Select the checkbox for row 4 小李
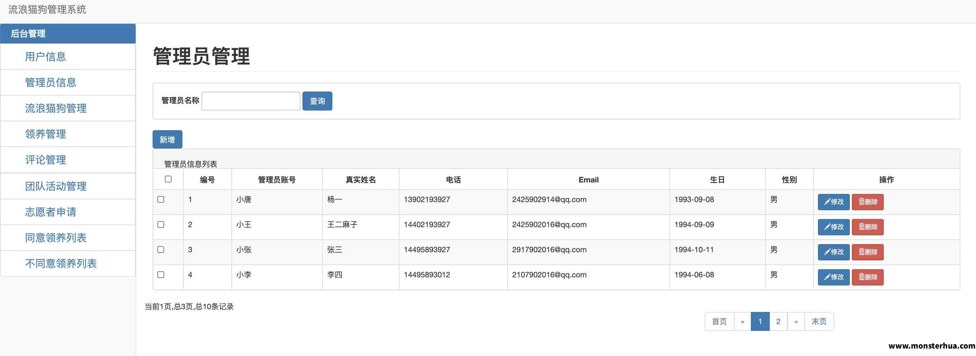Image resolution: width=976 pixels, height=356 pixels. [161, 274]
